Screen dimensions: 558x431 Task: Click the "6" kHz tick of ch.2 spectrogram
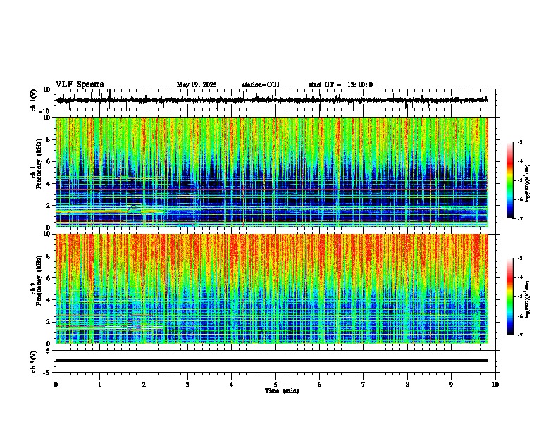(49, 277)
